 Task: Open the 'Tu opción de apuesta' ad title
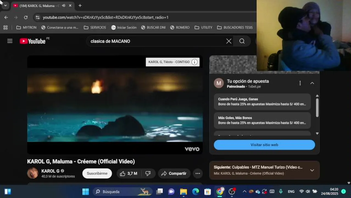point(248,81)
